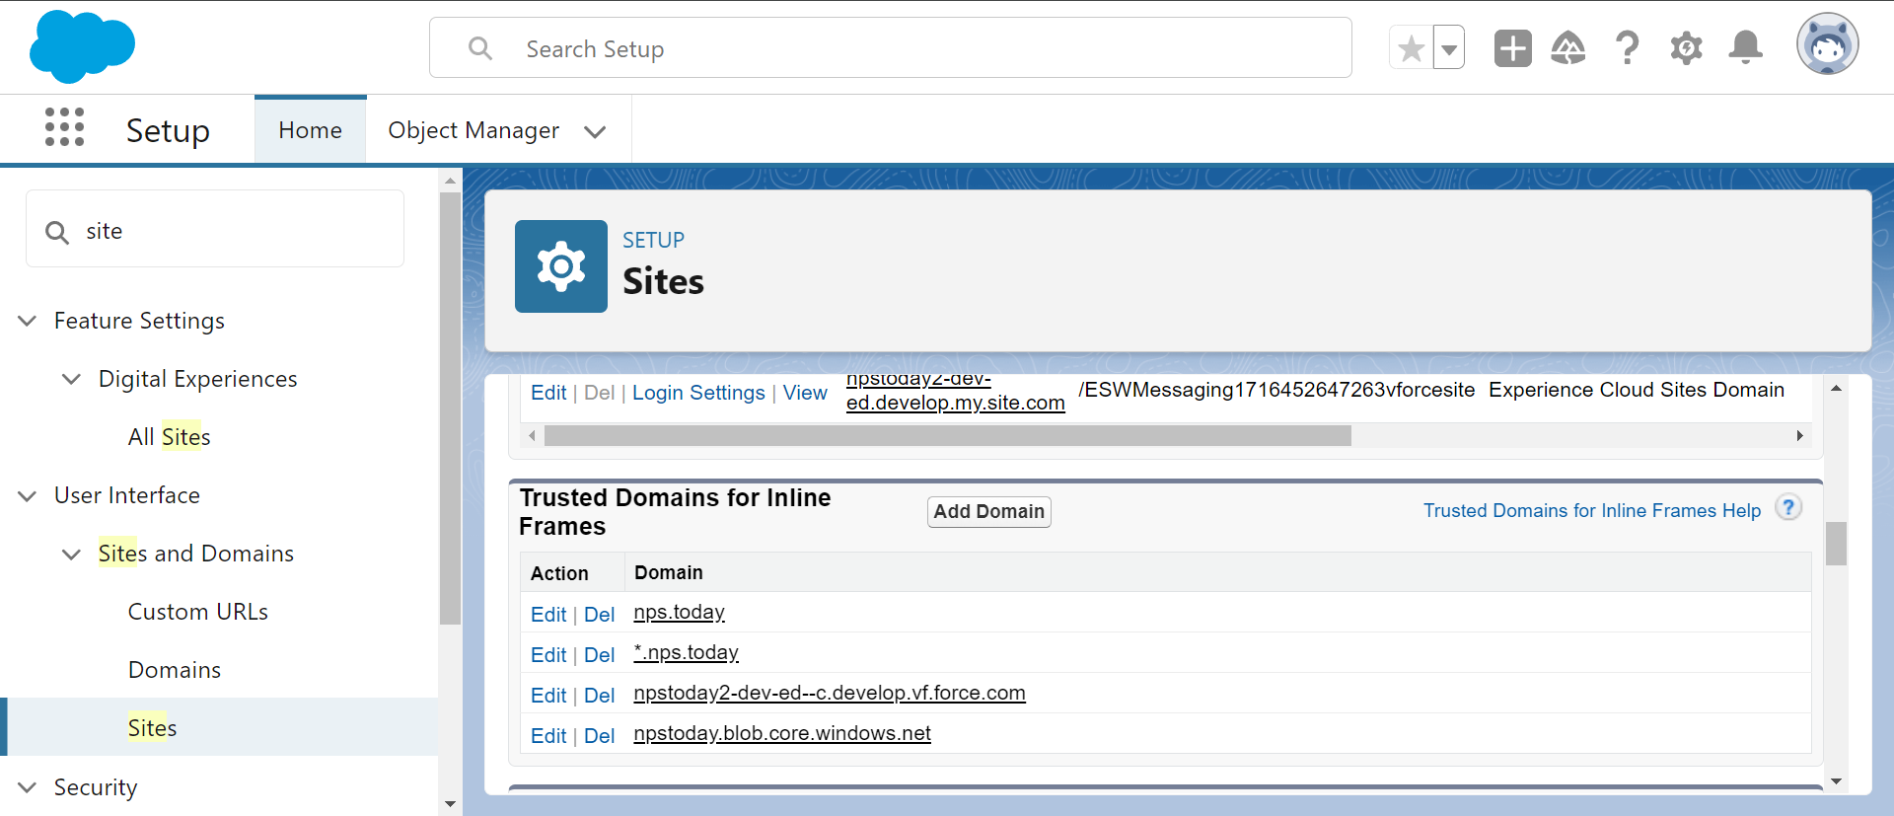The width and height of the screenshot is (1894, 816).
Task: Click Edit for the vf.force.com domain
Action: point(548,696)
